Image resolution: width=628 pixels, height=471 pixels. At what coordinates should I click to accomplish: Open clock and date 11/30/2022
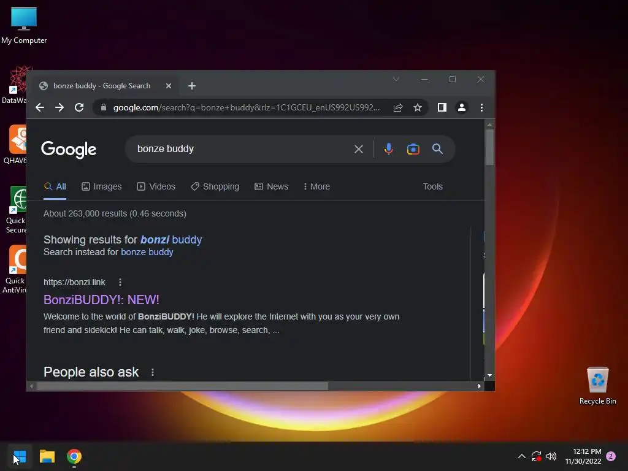[583, 456]
